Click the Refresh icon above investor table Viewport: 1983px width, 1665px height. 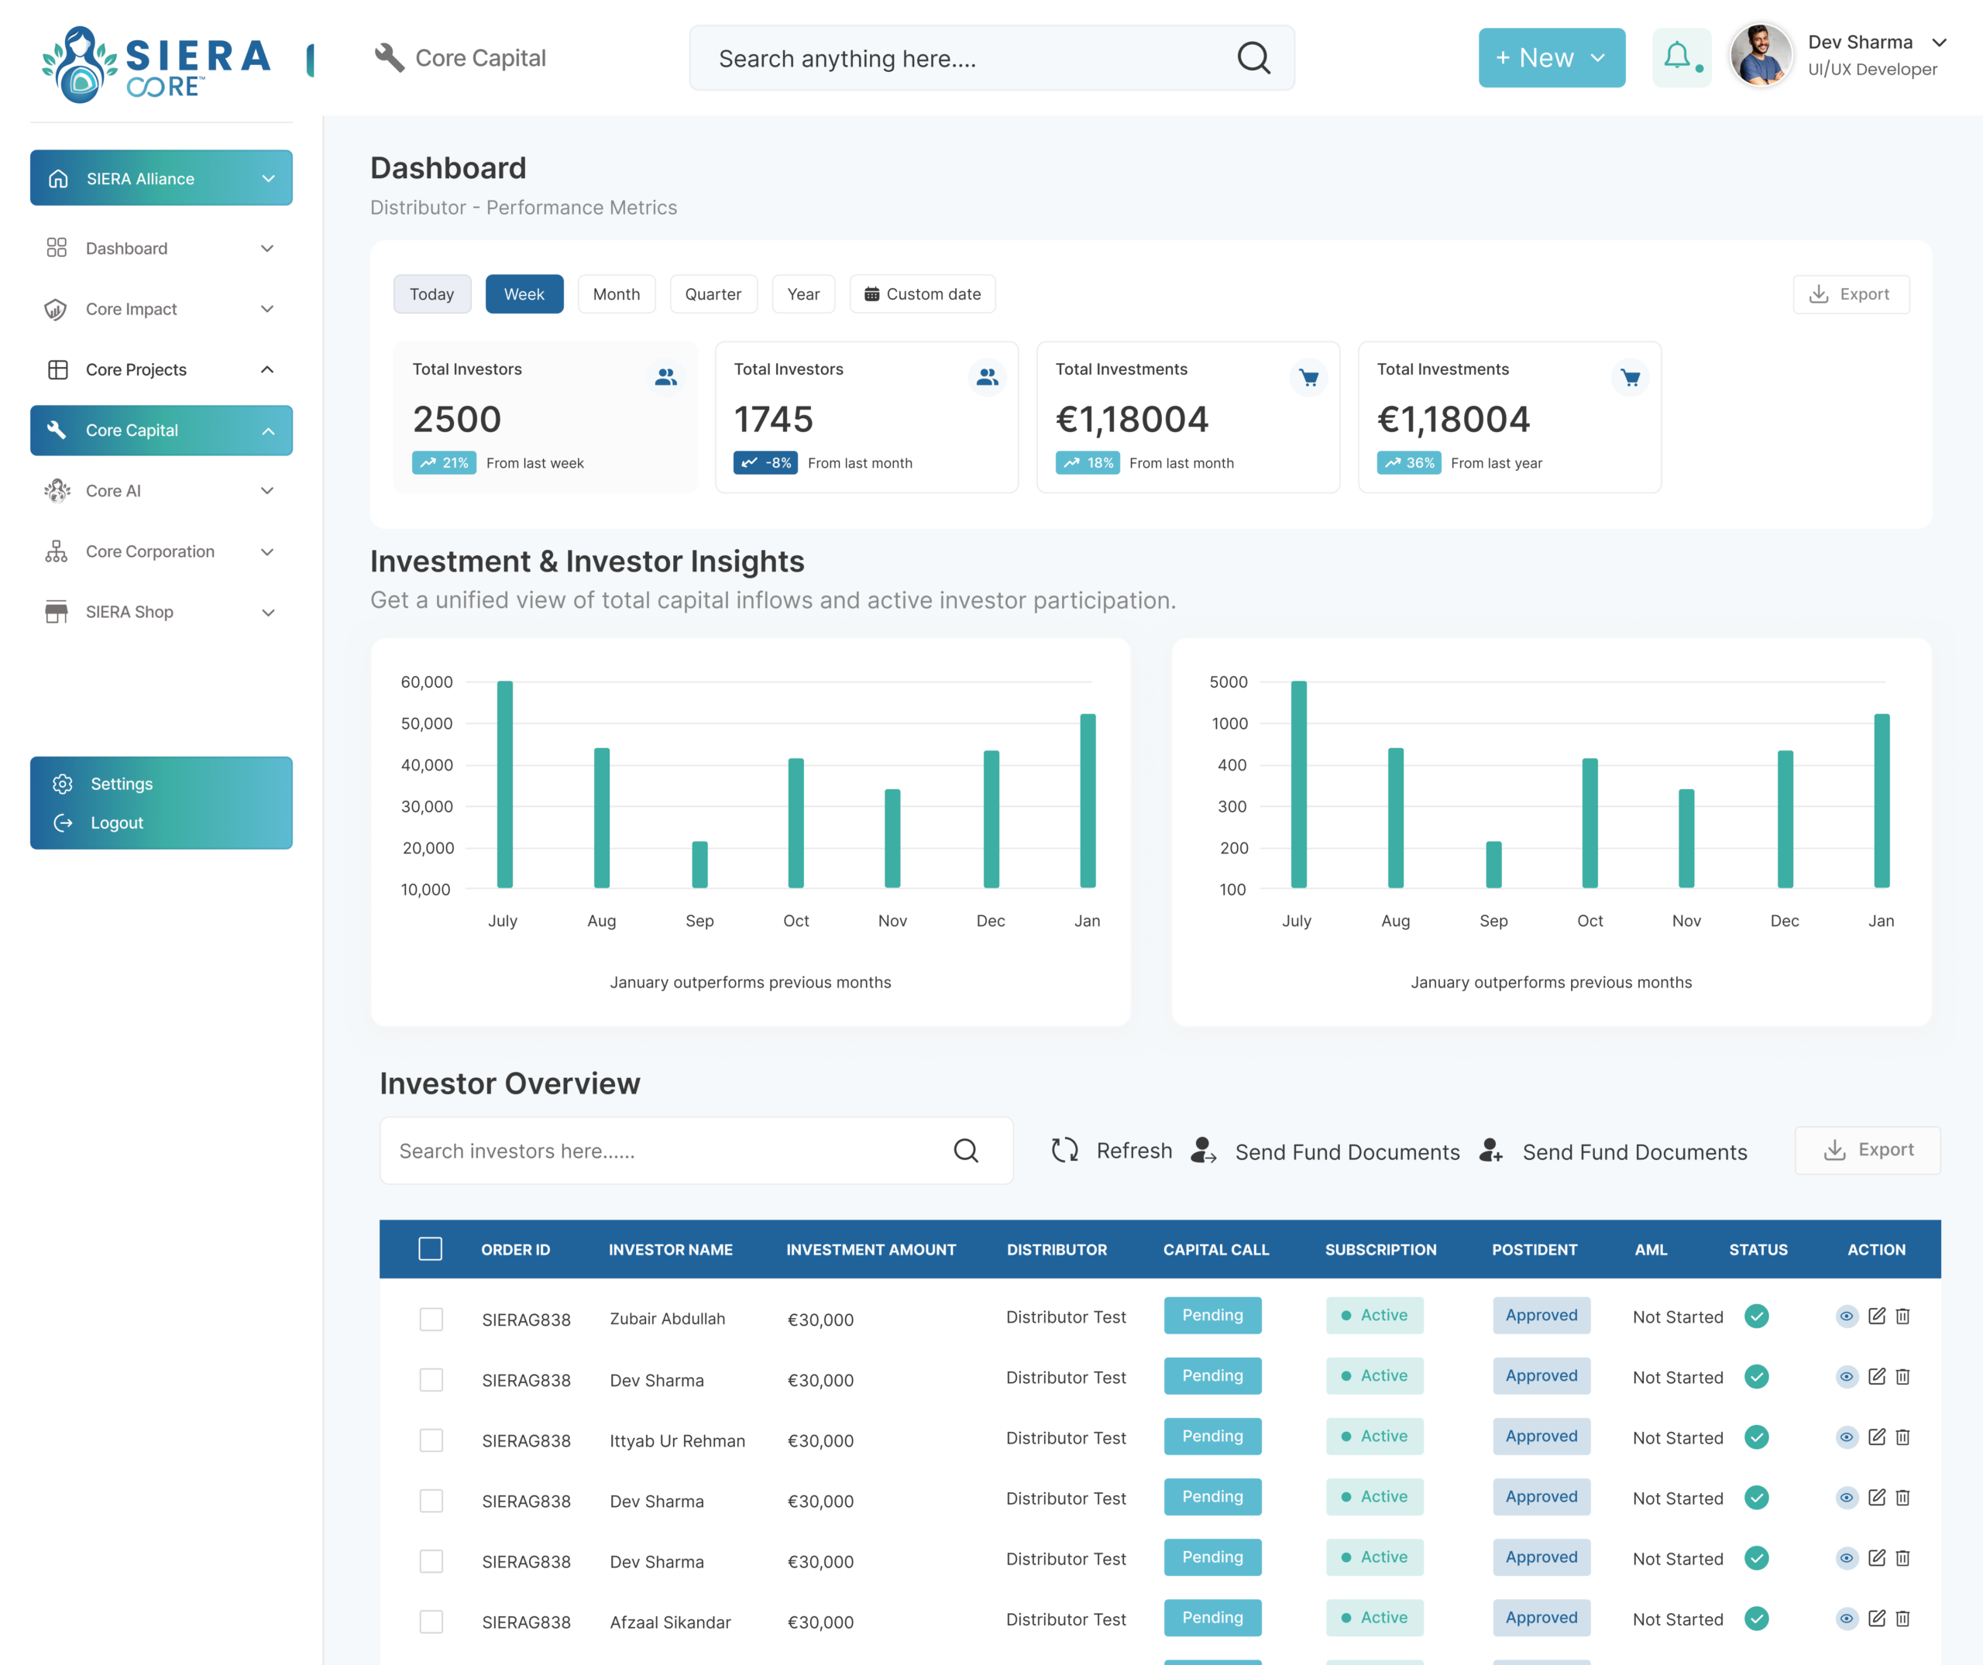[x=1064, y=1150]
